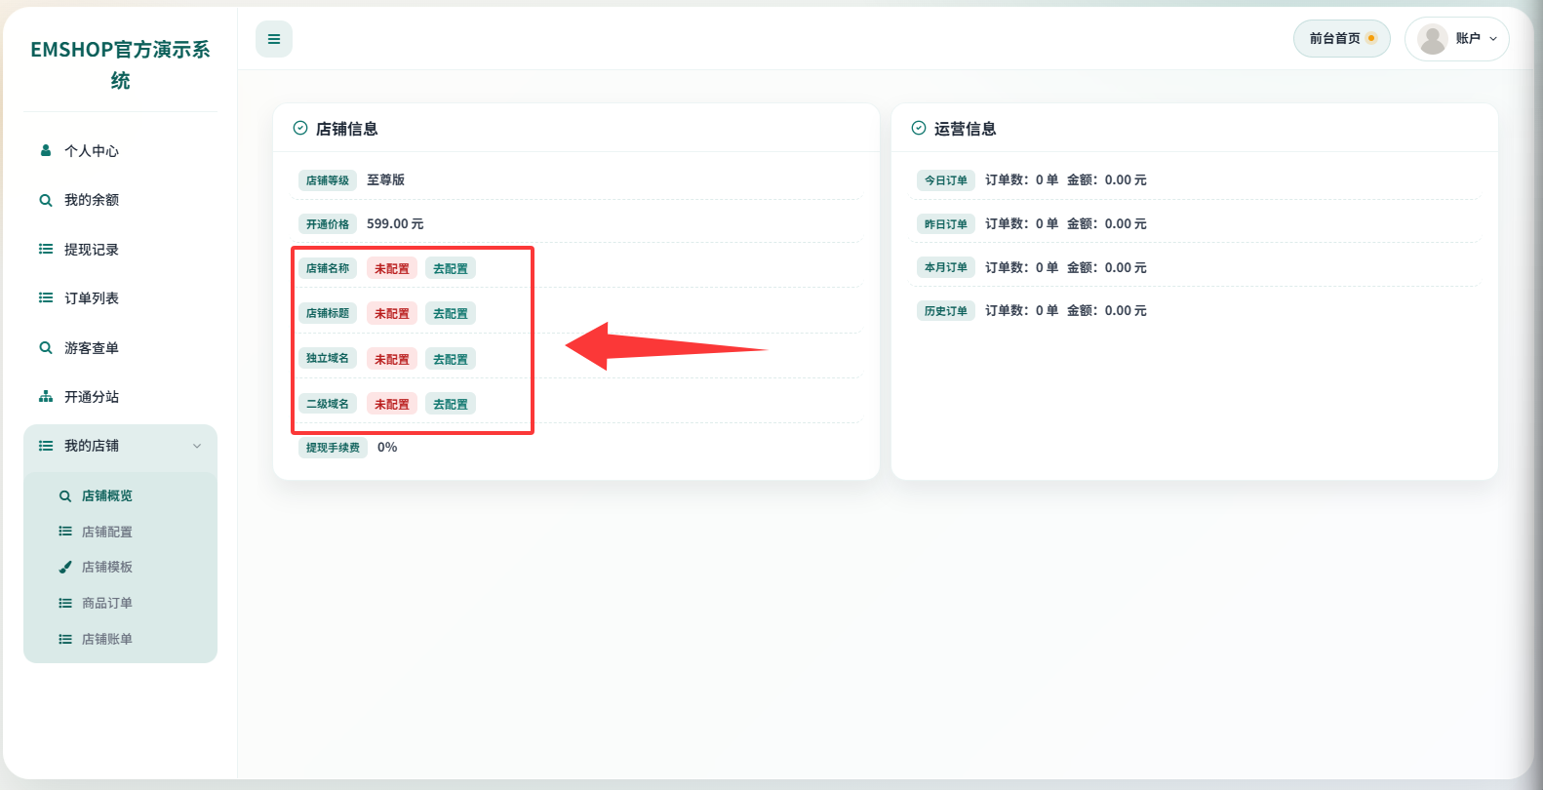Go to 前台首页 button

point(1341,39)
